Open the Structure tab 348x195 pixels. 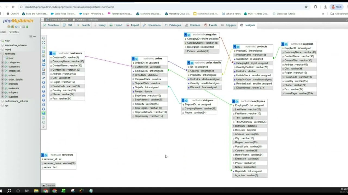pos(51,25)
